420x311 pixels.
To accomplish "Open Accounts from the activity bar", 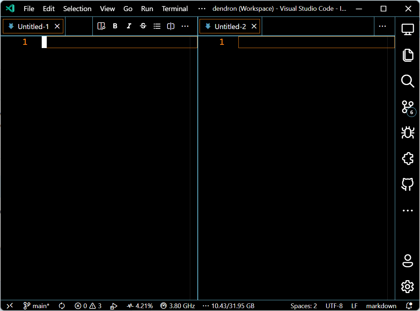I will (x=407, y=261).
